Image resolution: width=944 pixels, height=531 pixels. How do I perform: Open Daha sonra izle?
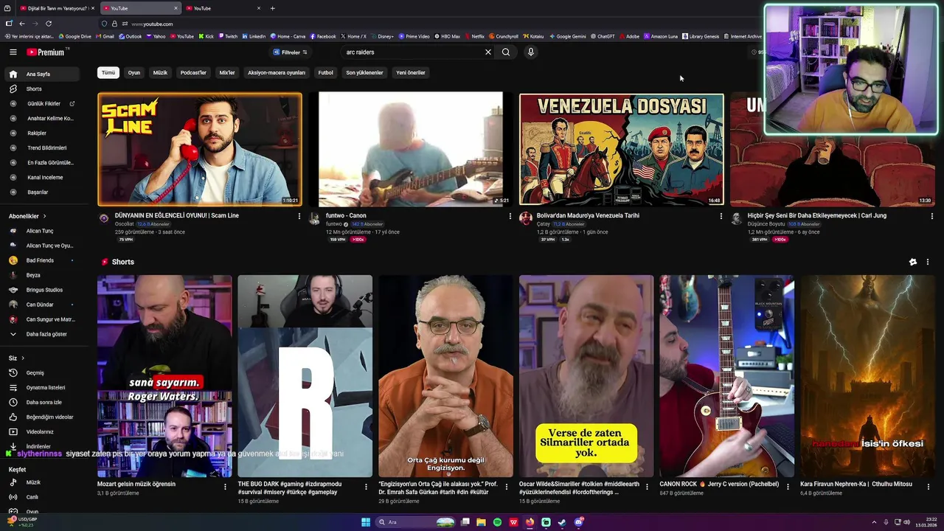(x=41, y=403)
